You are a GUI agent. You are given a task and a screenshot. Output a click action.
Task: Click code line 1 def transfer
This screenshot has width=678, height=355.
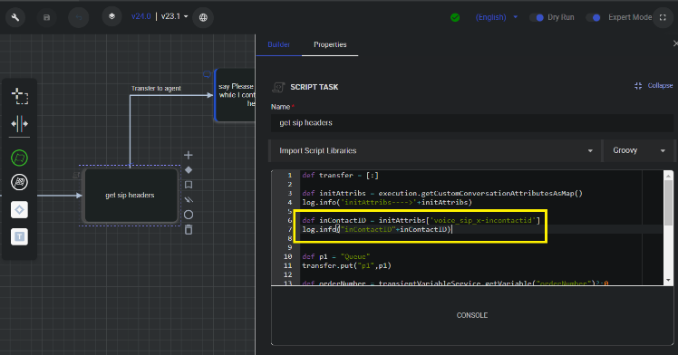(x=340, y=176)
